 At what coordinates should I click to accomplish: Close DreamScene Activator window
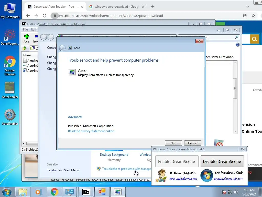tap(243, 149)
